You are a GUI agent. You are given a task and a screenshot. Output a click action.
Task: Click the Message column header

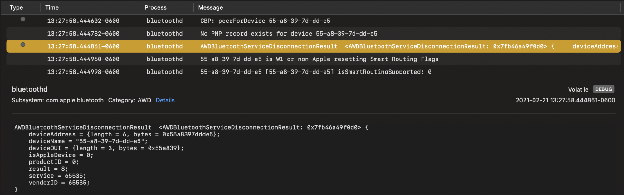pyautogui.click(x=211, y=7)
